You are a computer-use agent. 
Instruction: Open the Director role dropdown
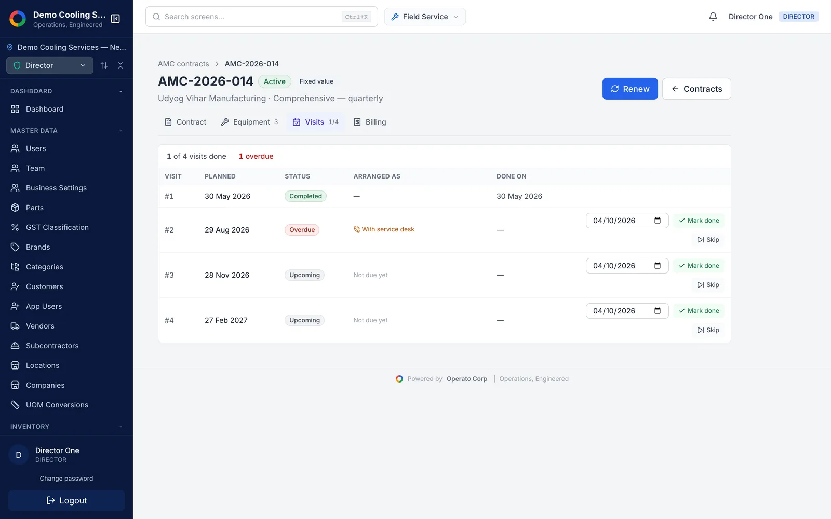[x=50, y=65]
